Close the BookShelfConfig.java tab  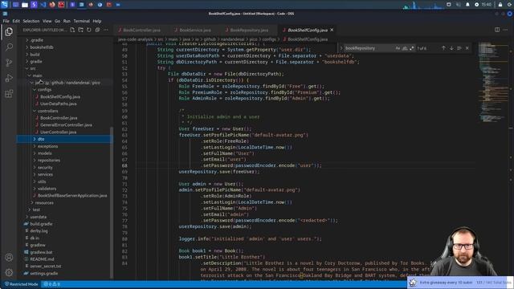click(x=332, y=30)
